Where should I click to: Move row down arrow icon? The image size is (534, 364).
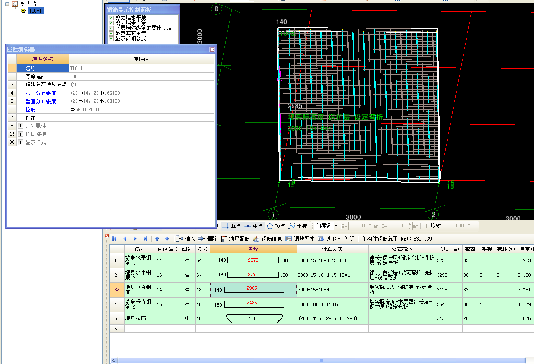(167, 238)
